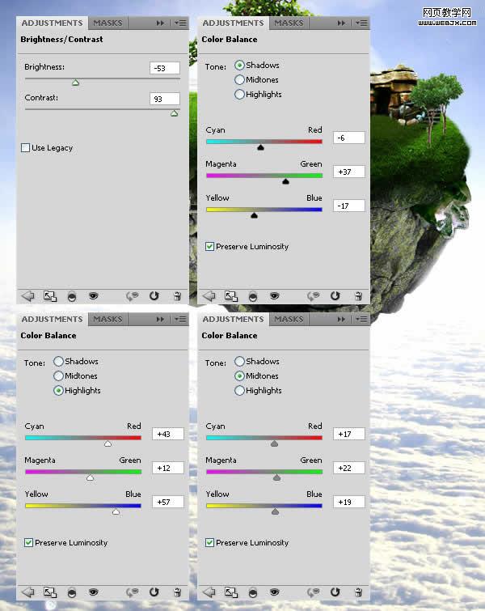Reset Midtones Color Balance panel to defaults

pyautogui.click(x=335, y=592)
